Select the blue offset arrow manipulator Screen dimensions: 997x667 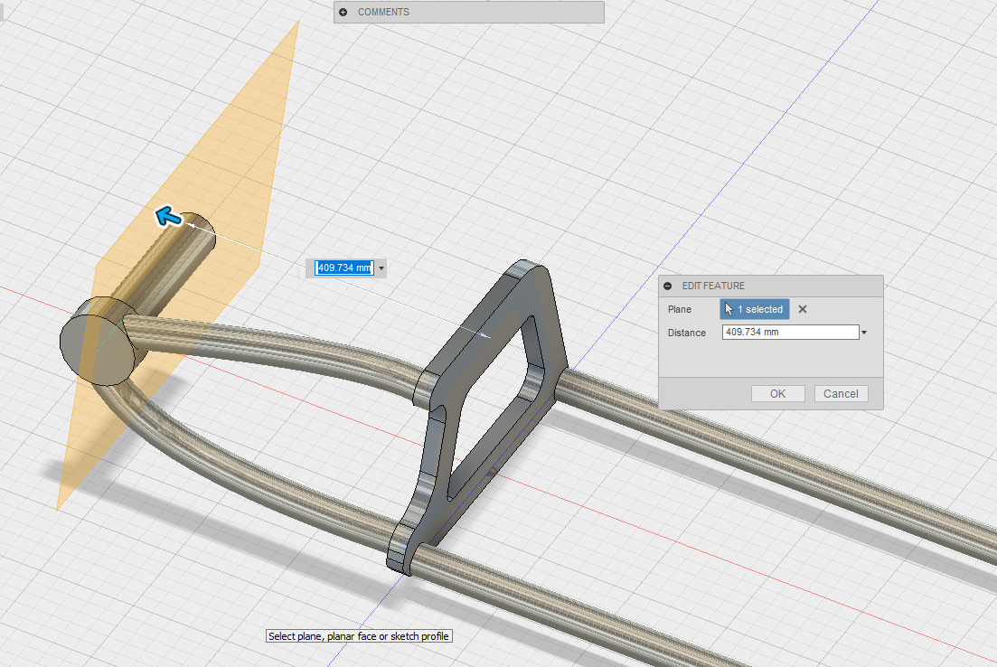(x=165, y=215)
